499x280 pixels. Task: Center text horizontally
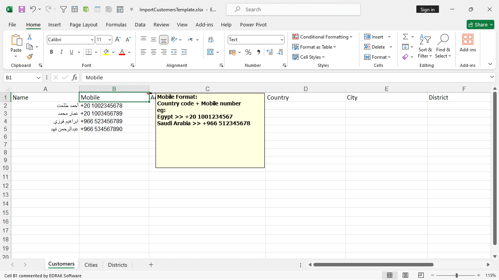(154, 52)
